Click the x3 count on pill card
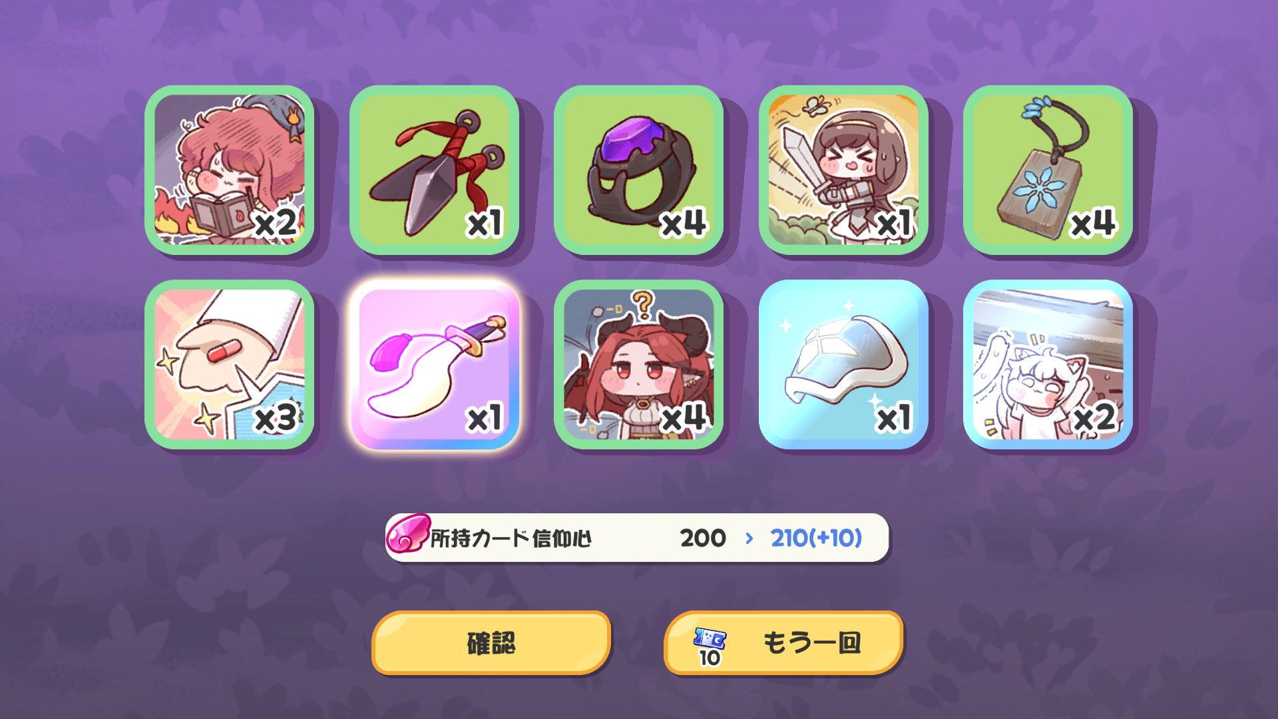1278x719 pixels. point(276,419)
